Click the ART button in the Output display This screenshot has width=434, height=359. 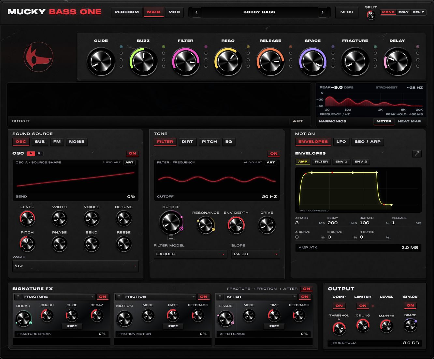click(298, 121)
